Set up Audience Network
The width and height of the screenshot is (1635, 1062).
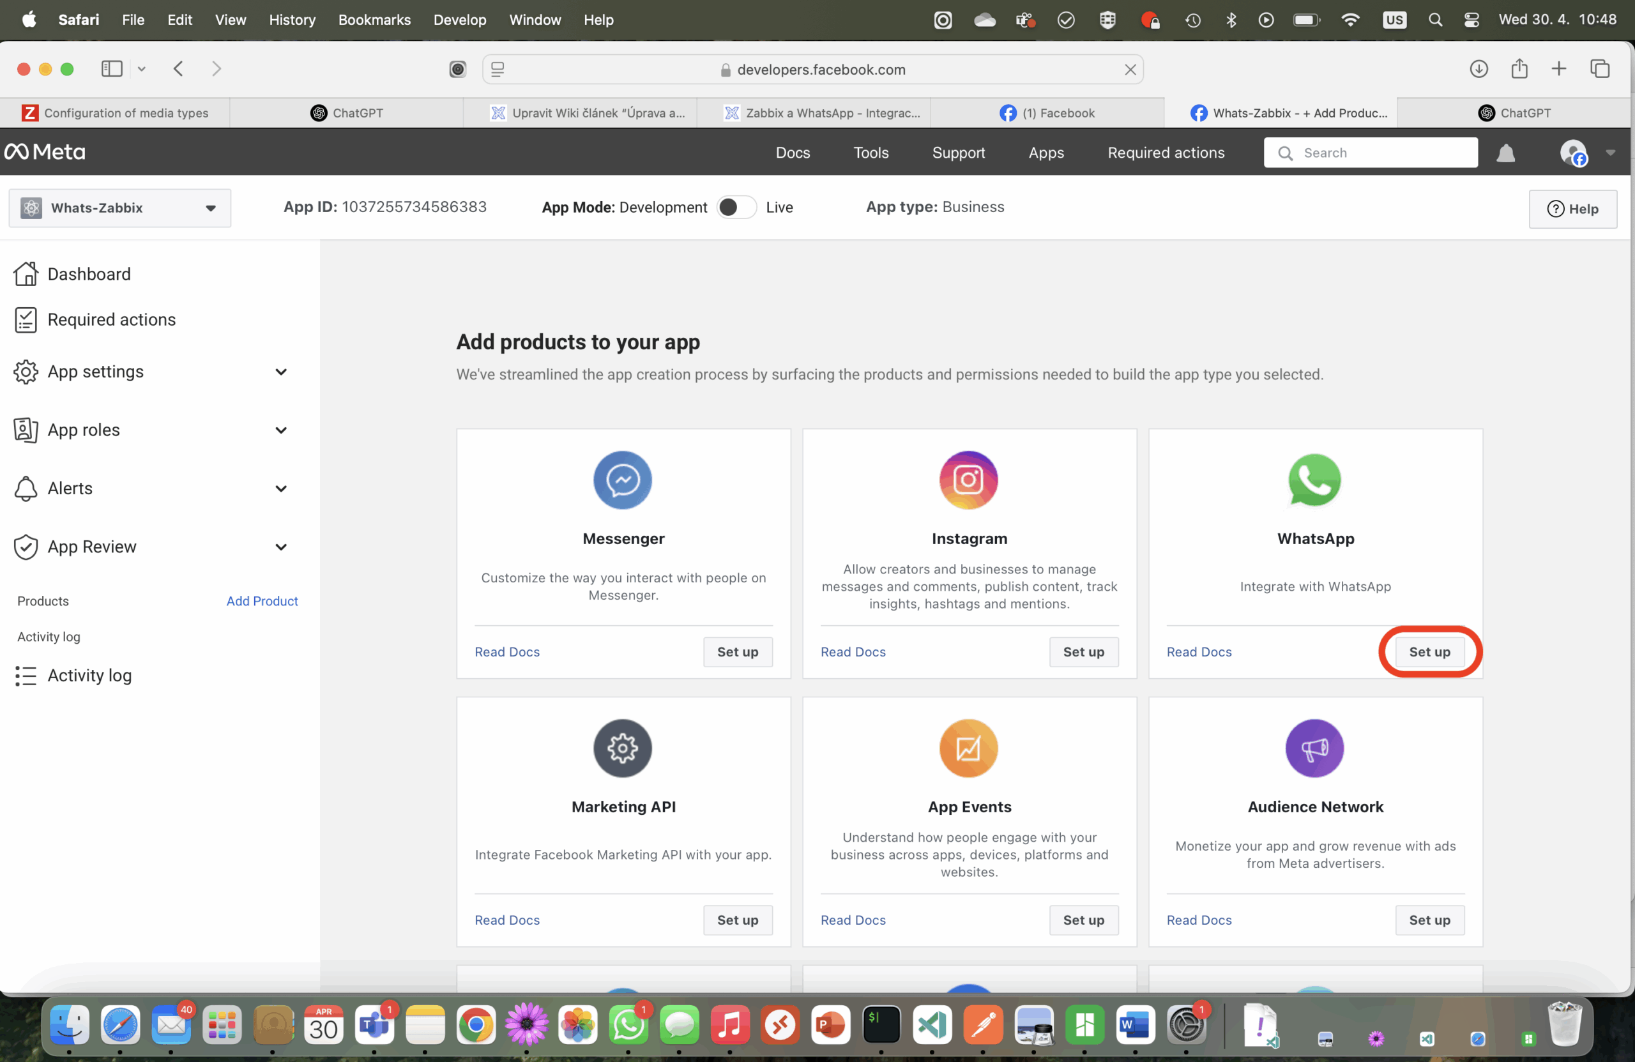[x=1429, y=919]
